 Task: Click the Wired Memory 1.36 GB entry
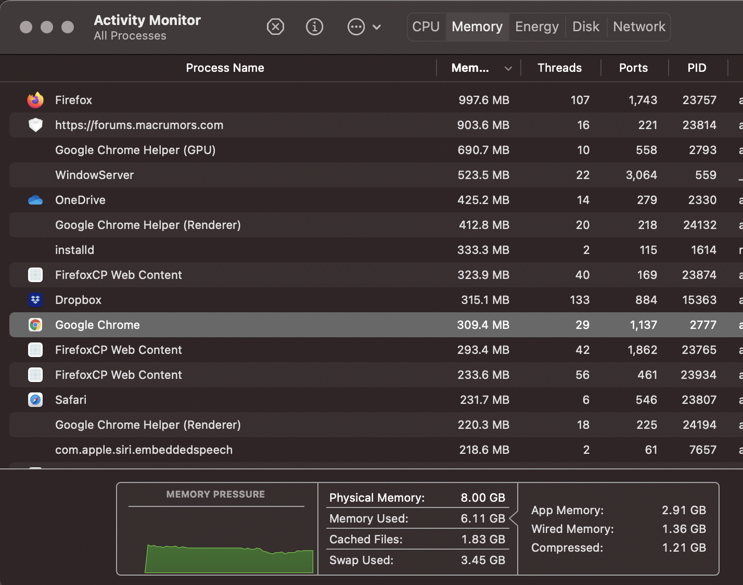tap(619, 529)
